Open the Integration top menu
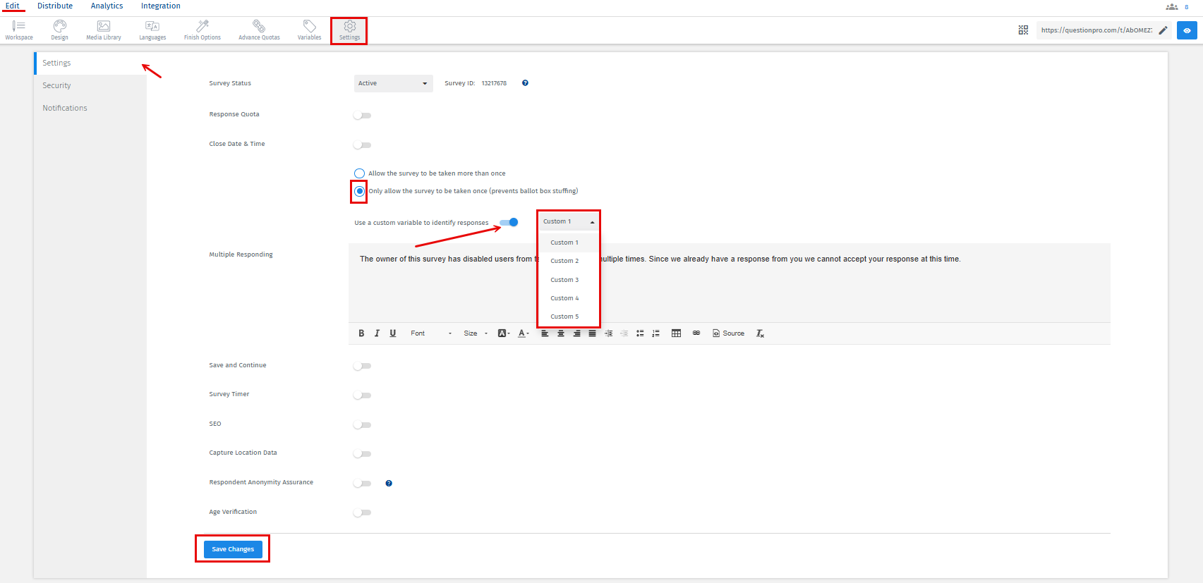 [160, 6]
